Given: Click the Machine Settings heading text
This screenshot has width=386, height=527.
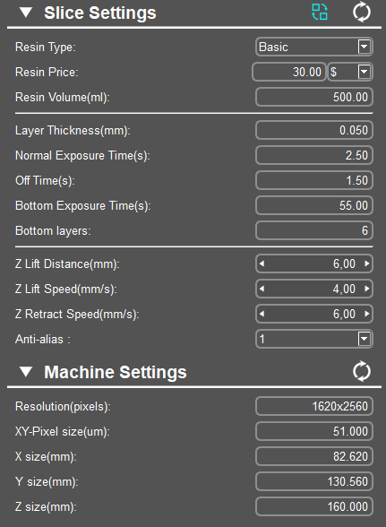Looking at the screenshot, I should (x=116, y=372).
